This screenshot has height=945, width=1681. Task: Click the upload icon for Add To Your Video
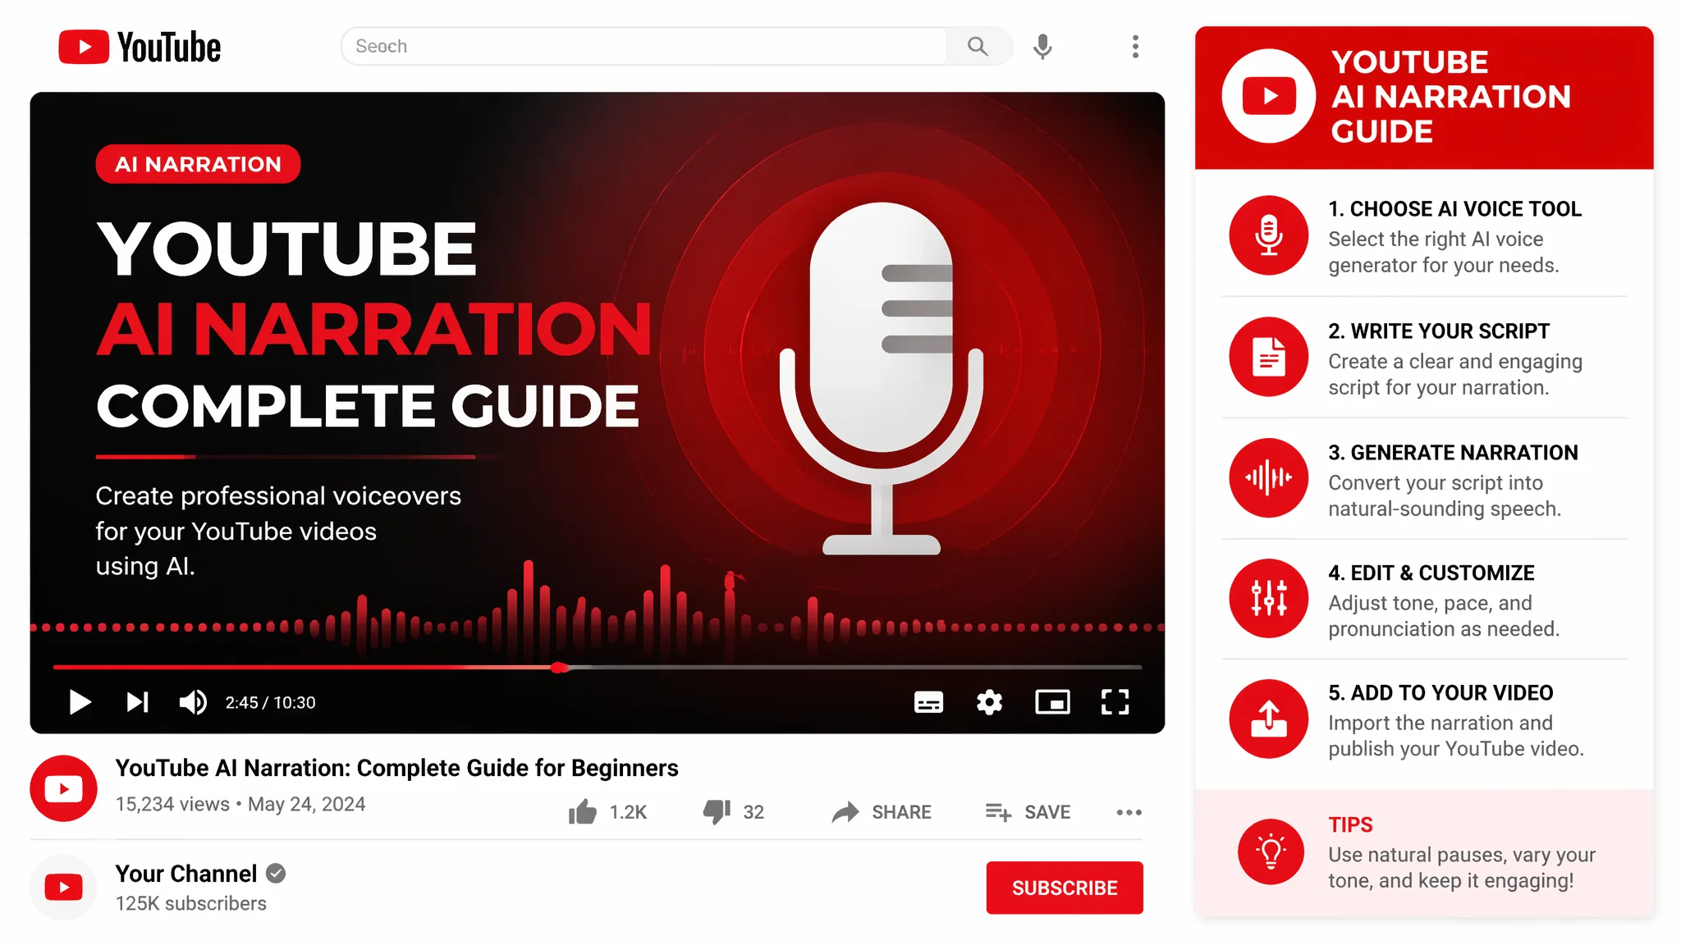pyautogui.click(x=1268, y=719)
